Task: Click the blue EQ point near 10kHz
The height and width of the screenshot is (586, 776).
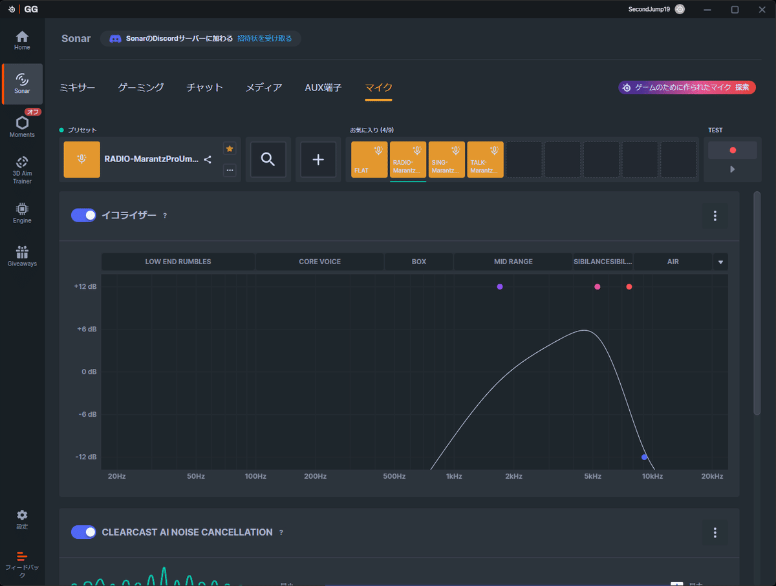Action: [x=645, y=457]
